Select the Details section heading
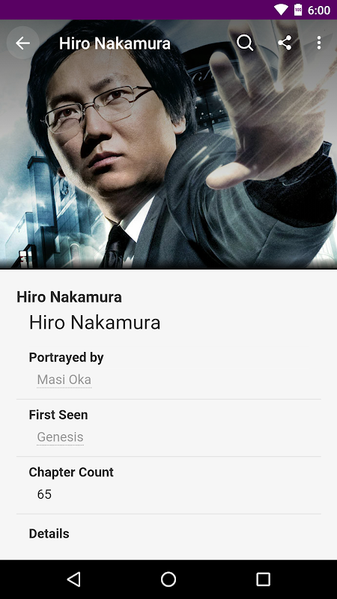This screenshot has height=599, width=337. (49, 534)
